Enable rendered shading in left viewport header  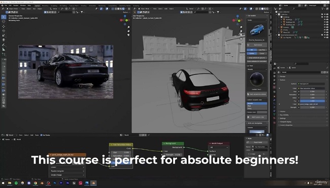(123, 9)
